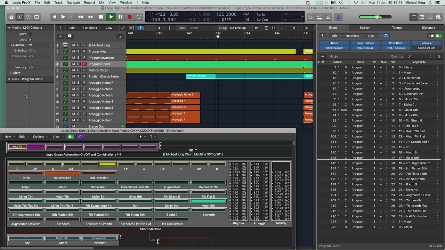Screen dimensions: 445x250
Task: Open Functions menu in Tracks area
Action: pyautogui.click(x=91, y=28)
